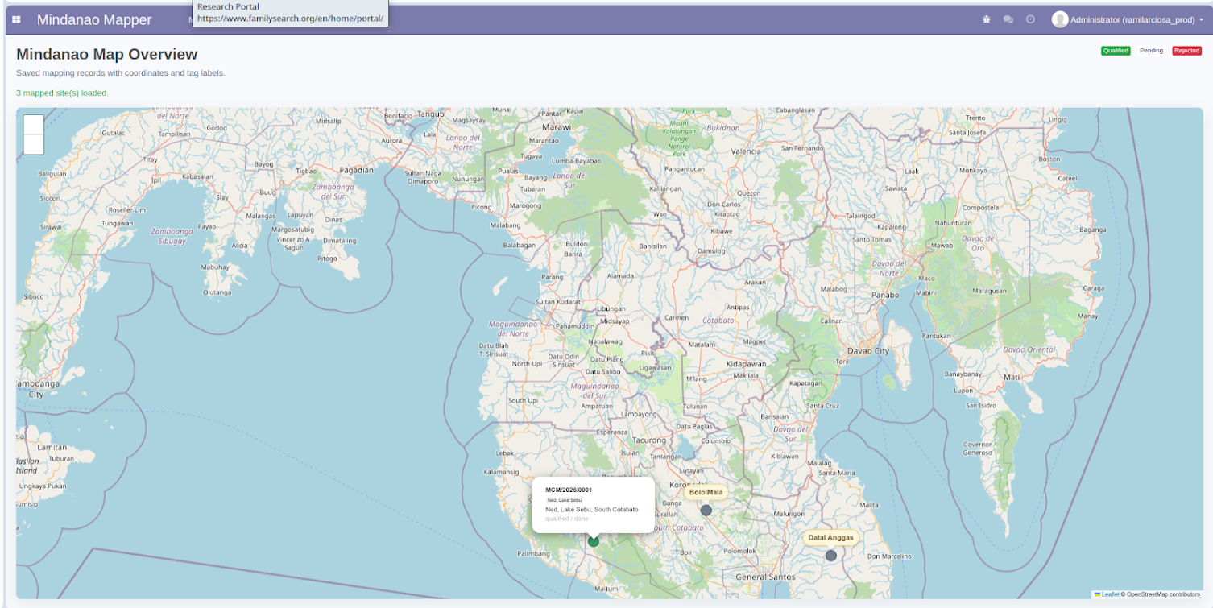Click Mati label on map
The width and height of the screenshot is (1213, 608).
(x=1012, y=376)
